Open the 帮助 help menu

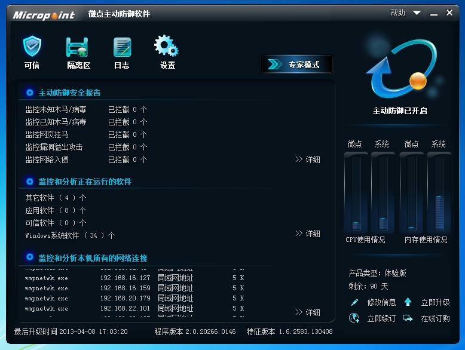[397, 13]
